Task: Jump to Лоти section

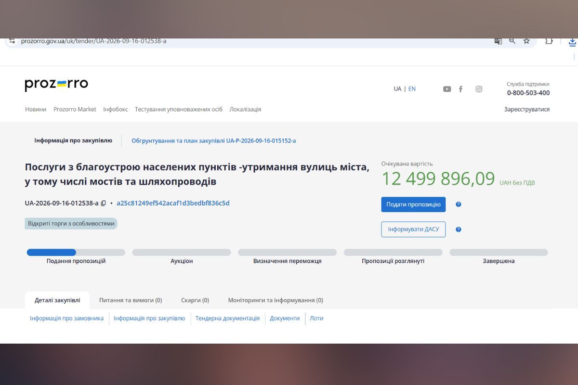Action: pos(316,319)
